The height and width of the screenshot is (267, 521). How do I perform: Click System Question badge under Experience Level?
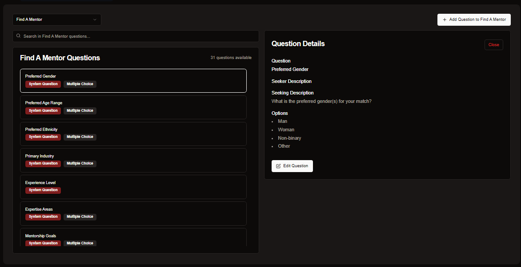[43, 190]
